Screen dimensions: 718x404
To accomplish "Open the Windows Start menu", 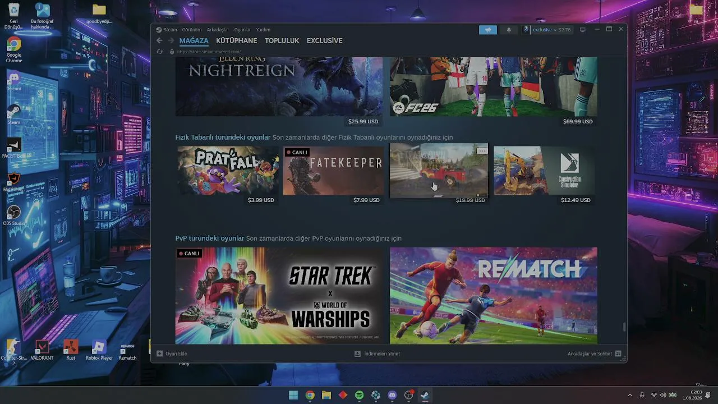I will pos(293,395).
